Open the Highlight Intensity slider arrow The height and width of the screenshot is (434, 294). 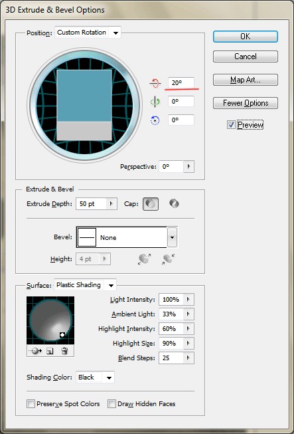click(188, 329)
